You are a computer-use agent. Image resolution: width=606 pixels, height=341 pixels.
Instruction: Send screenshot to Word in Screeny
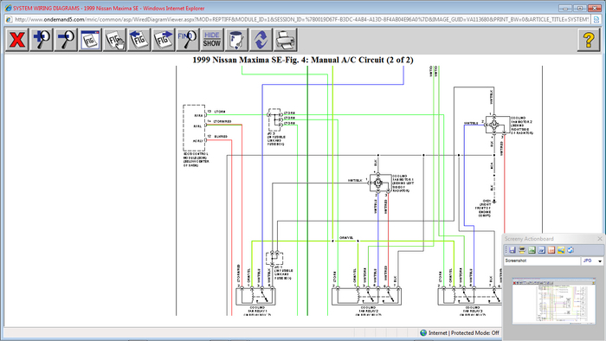541,250
